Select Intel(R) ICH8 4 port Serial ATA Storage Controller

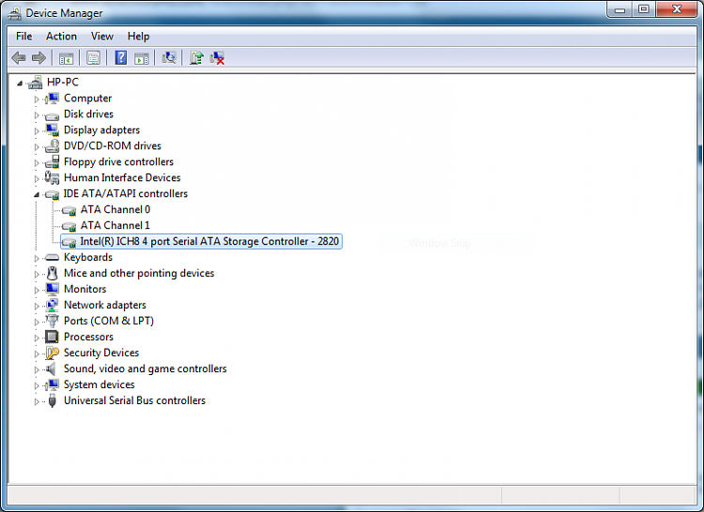click(x=209, y=241)
